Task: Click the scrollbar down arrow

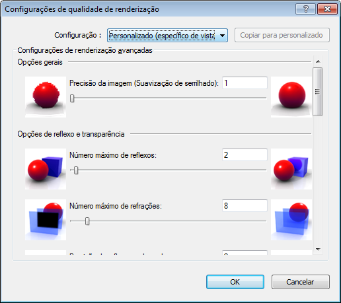Action: point(318,250)
